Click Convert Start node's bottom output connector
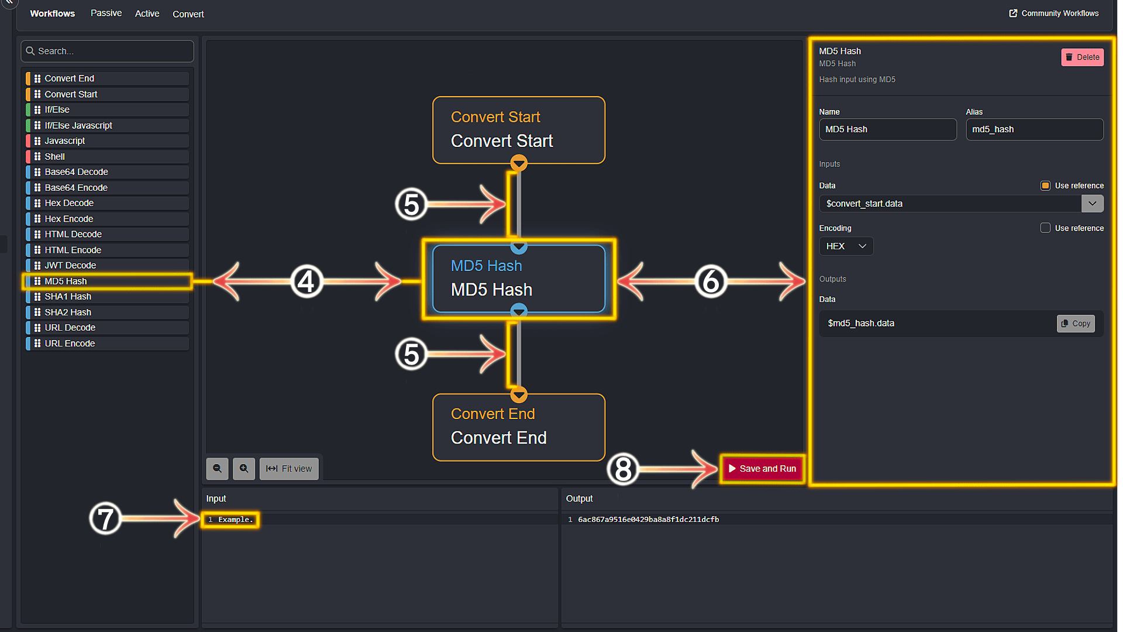1123x632 pixels. click(x=519, y=163)
